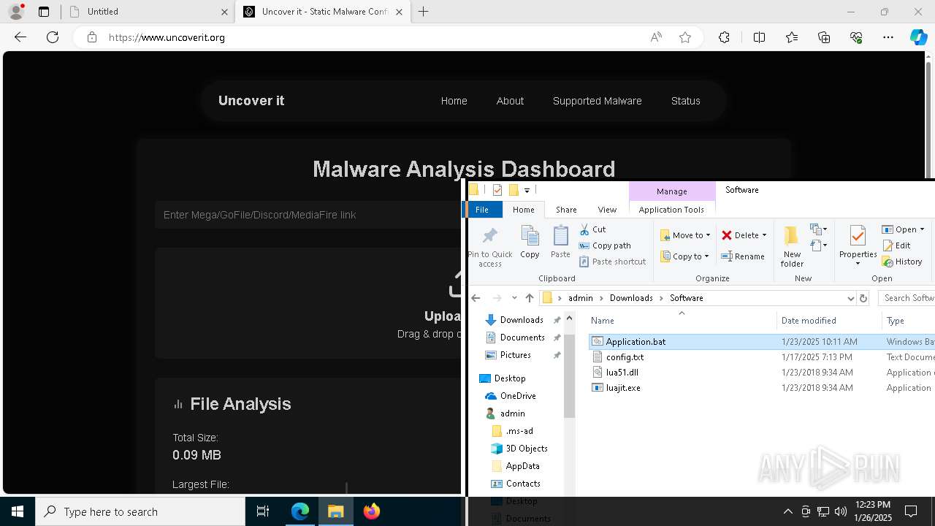Open the File menu in Explorer

(x=482, y=210)
